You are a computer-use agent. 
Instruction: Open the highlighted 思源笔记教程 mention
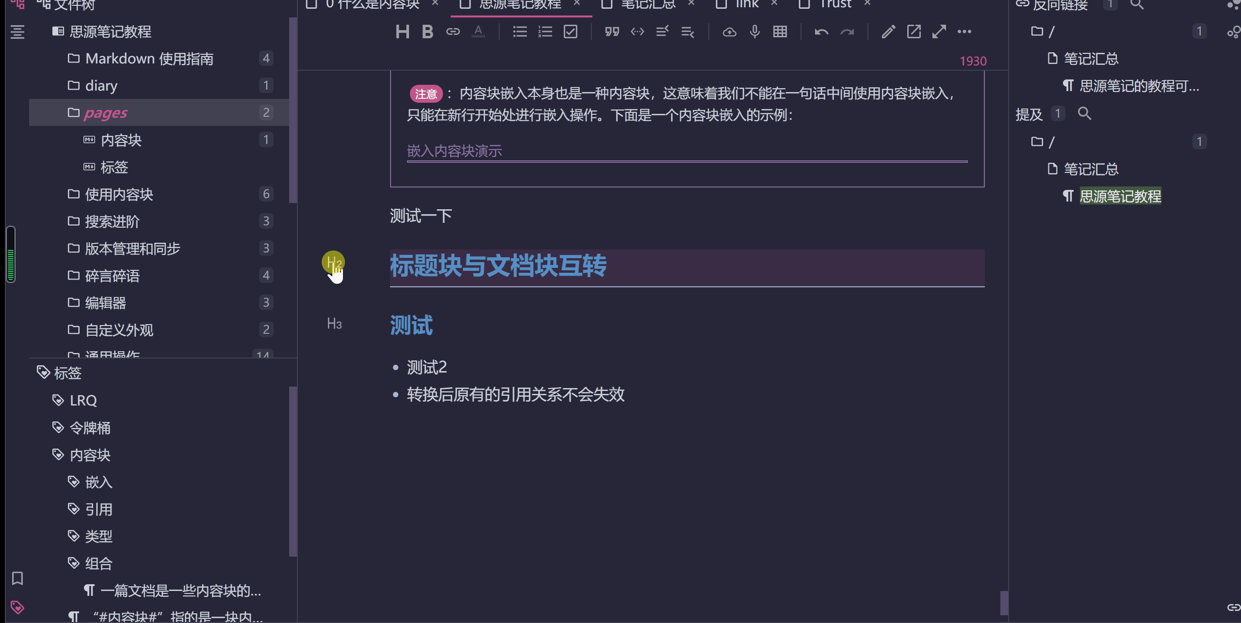(x=1120, y=196)
